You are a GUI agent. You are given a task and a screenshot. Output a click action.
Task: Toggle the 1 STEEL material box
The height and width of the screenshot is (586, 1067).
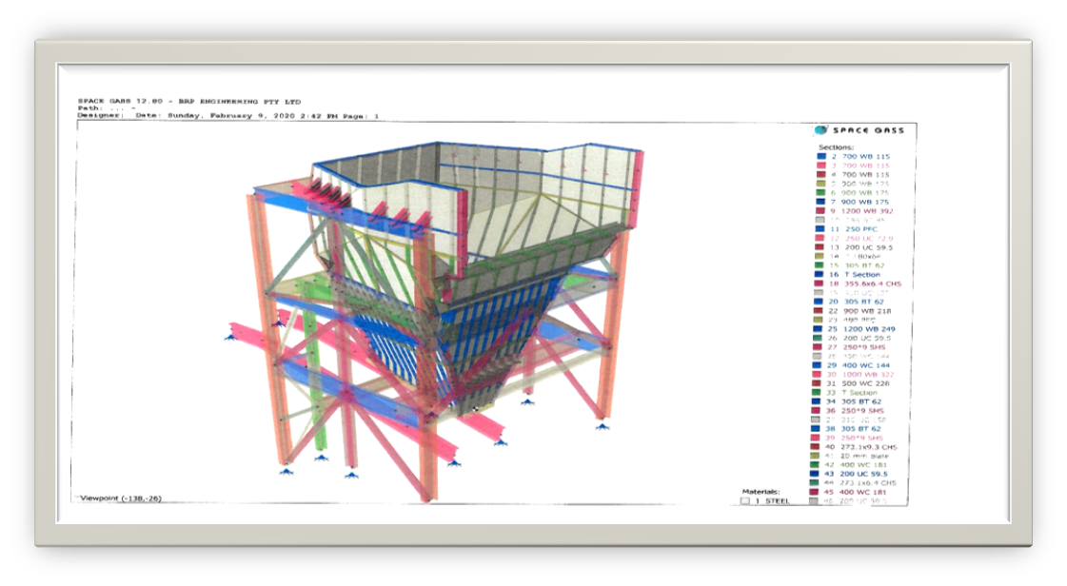click(744, 501)
